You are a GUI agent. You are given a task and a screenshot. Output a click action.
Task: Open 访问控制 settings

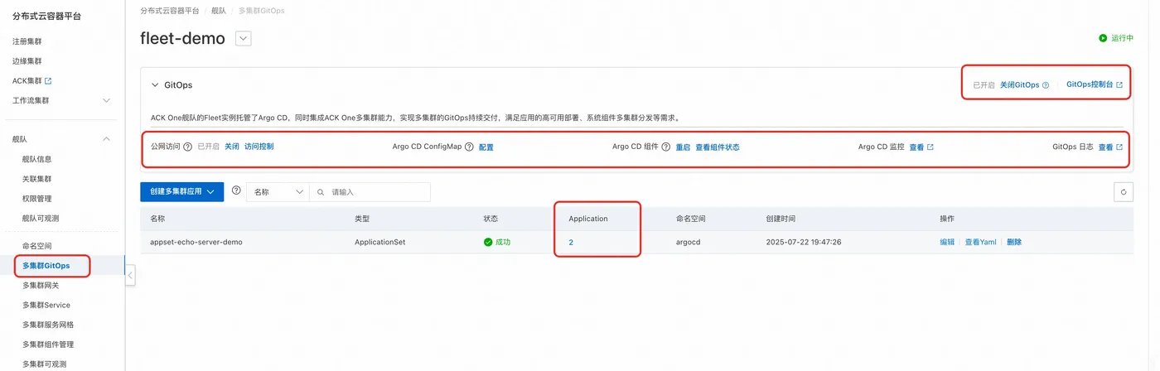(x=259, y=147)
